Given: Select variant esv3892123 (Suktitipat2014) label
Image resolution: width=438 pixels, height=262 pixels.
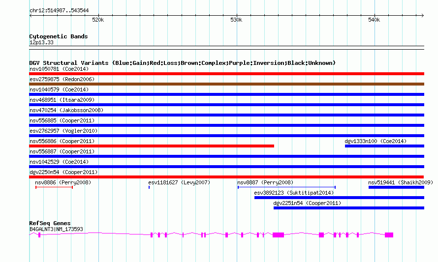Looking at the screenshot, I should (x=294, y=193).
